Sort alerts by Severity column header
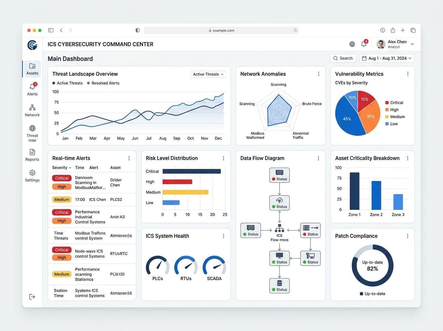The width and height of the screenshot is (443, 331). click(x=62, y=168)
